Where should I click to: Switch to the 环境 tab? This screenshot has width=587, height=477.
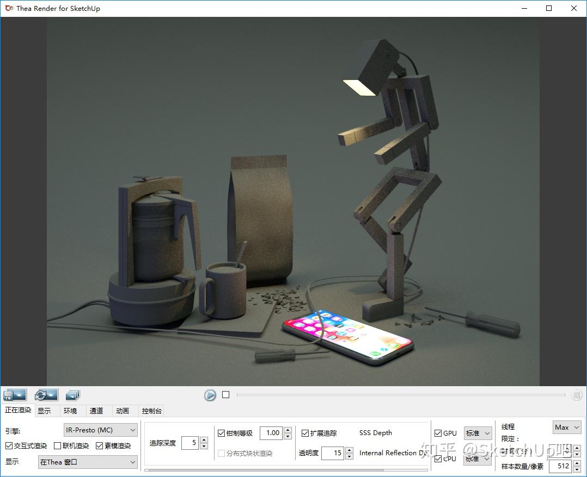coord(70,411)
